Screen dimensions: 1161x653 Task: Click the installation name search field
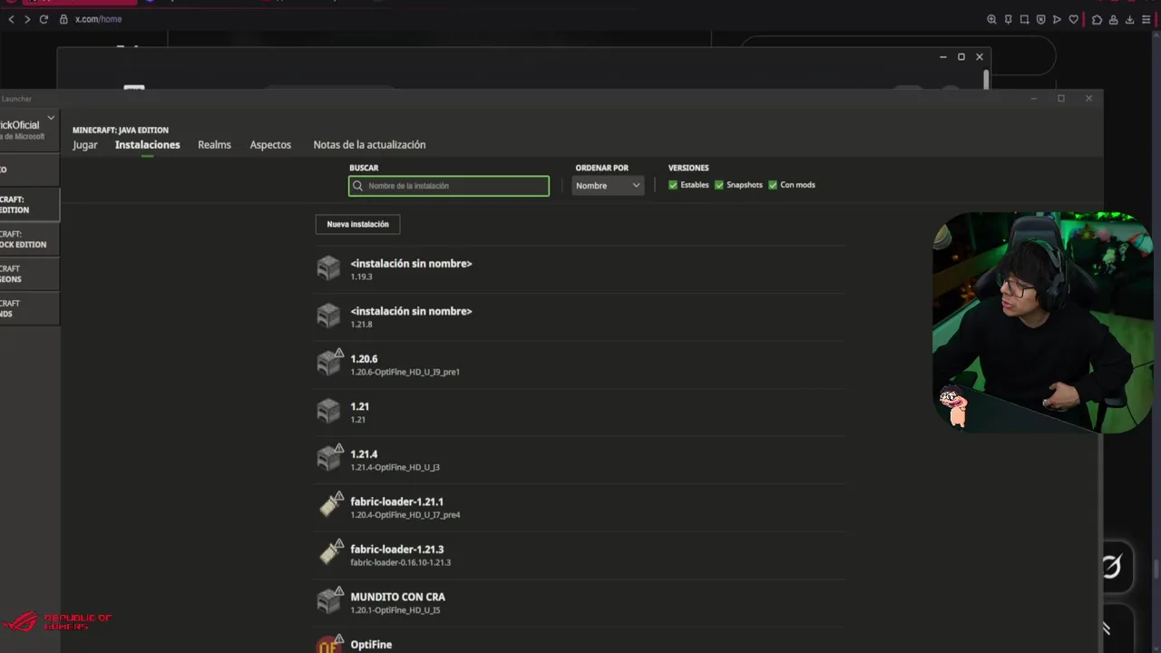point(449,186)
